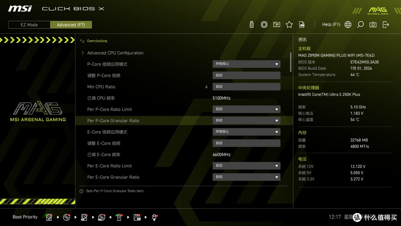
Task: Click the back arrow beside Overclocking
Action: point(82,41)
